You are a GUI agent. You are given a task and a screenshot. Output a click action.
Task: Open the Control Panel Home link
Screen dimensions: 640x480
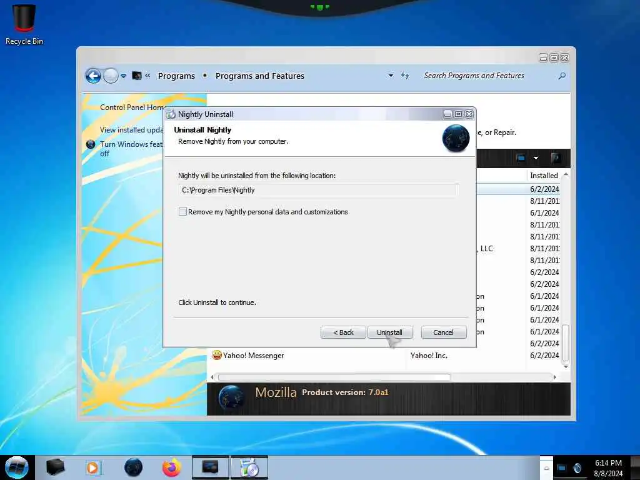coord(131,107)
